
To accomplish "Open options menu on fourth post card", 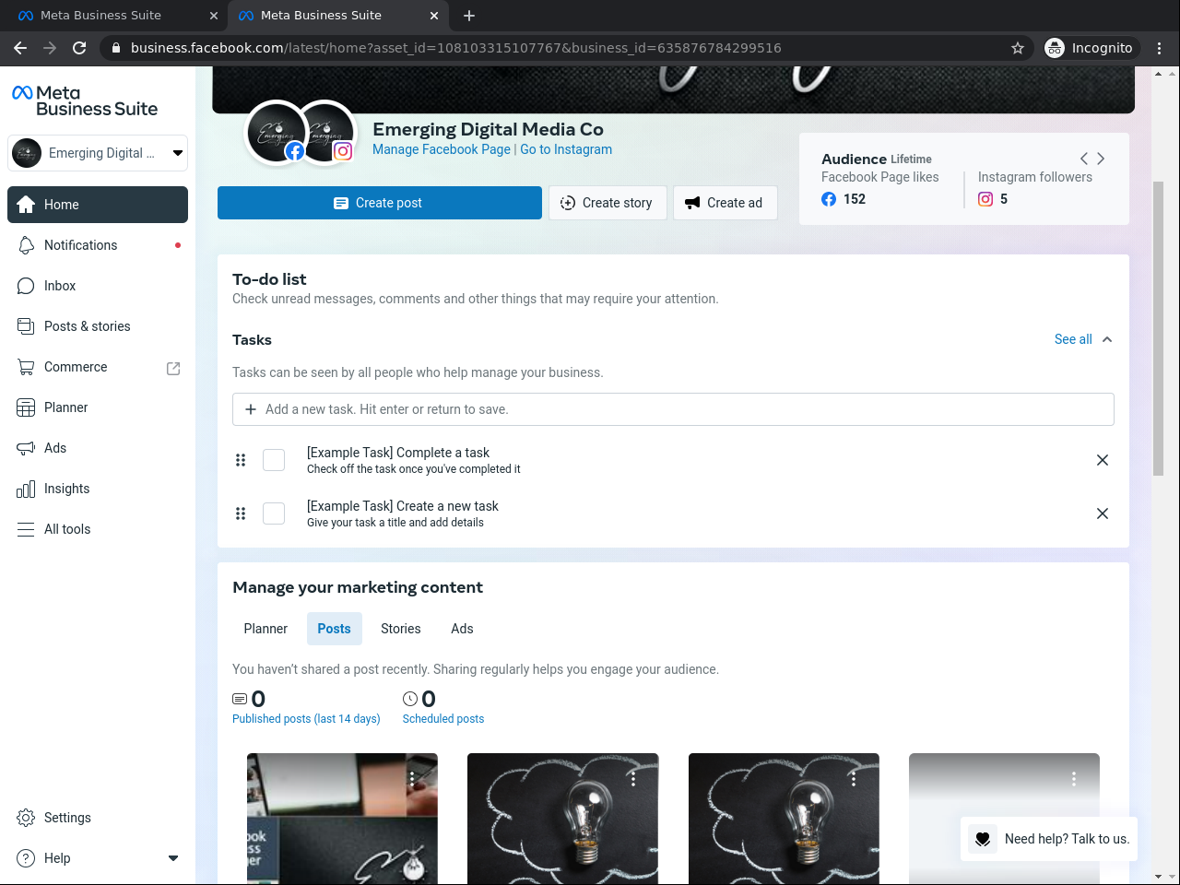I will tap(1074, 779).
